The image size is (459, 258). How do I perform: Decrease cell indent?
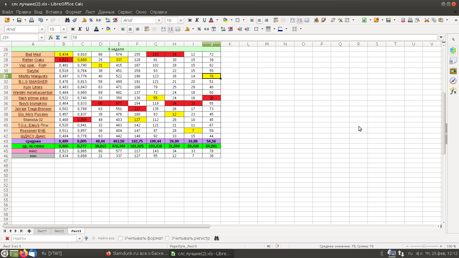247,29
